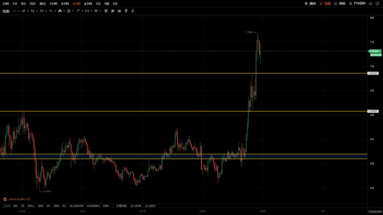Expand the channel tool dropdown arrow
This screenshot has height=215, width=383.
point(28,11)
